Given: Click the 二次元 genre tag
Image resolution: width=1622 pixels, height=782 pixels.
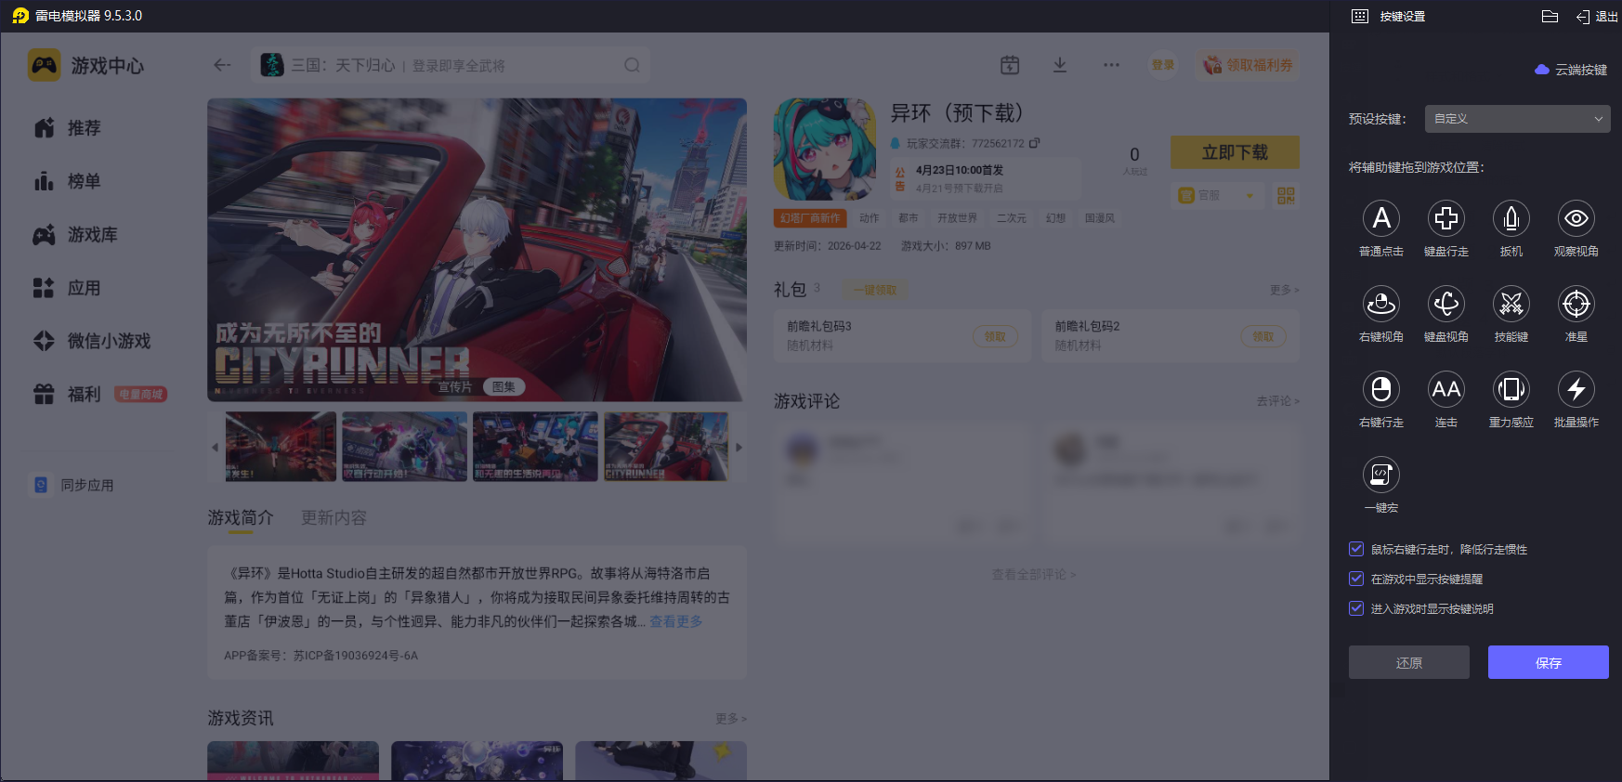Looking at the screenshot, I should coord(1012,218).
